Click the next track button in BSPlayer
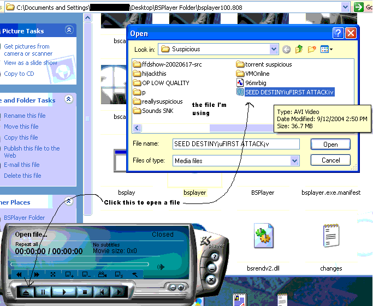 [120, 292]
